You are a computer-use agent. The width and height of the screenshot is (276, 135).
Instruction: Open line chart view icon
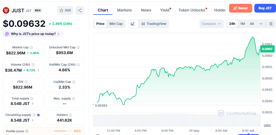click(x=133, y=24)
